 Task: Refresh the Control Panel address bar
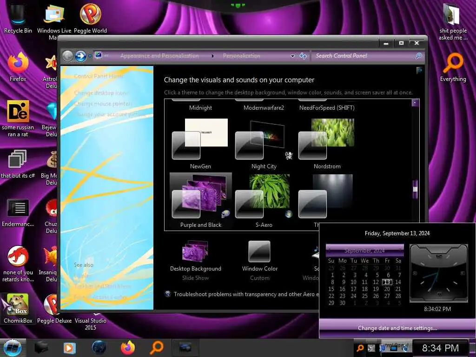click(303, 56)
